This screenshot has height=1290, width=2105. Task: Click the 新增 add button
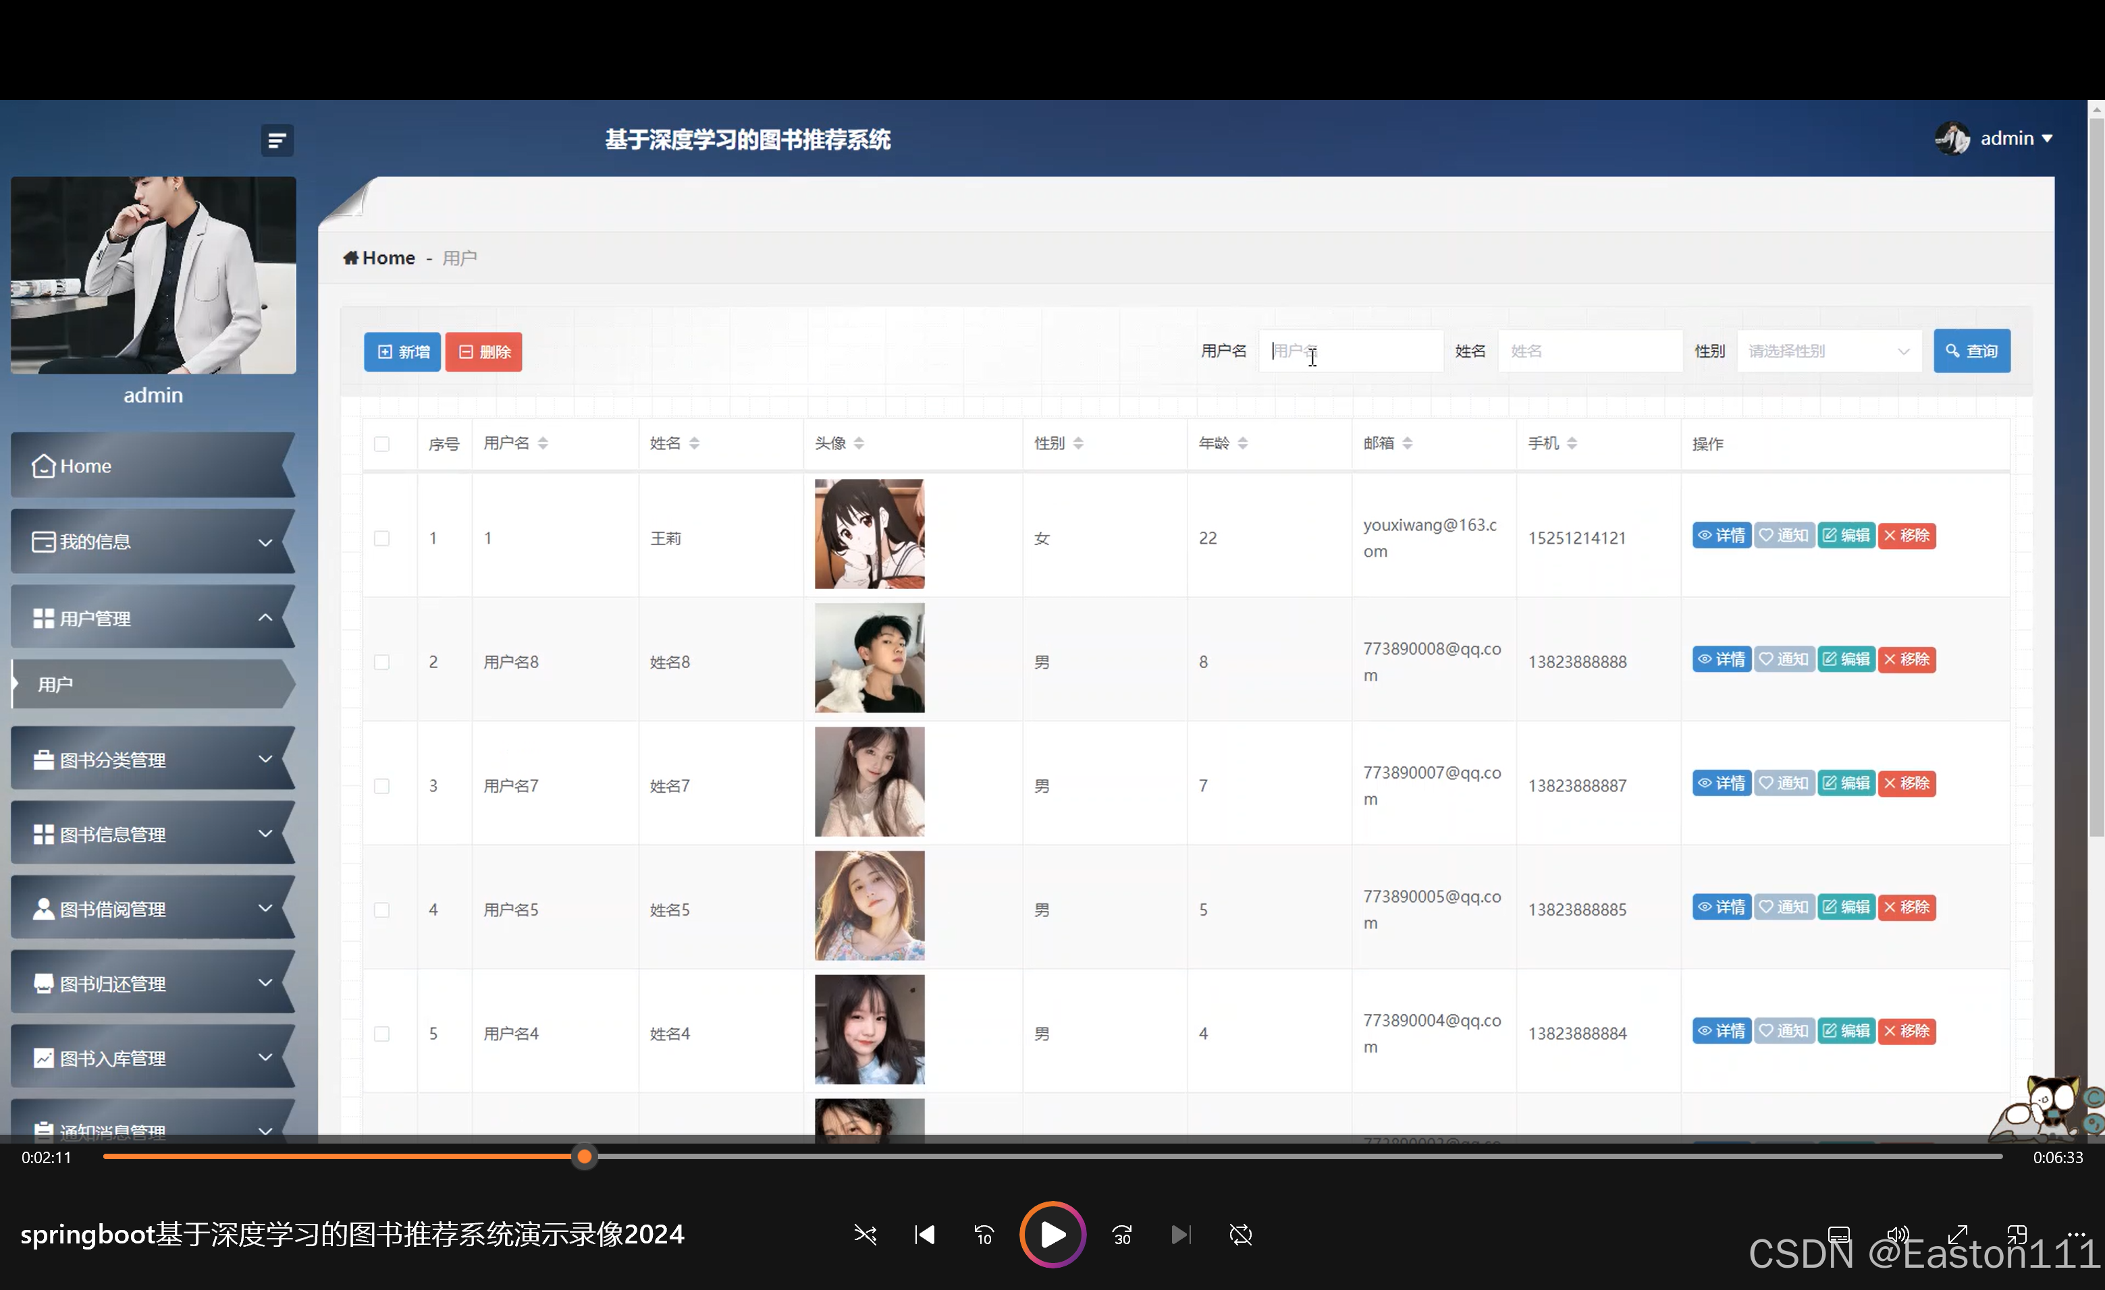coord(402,352)
